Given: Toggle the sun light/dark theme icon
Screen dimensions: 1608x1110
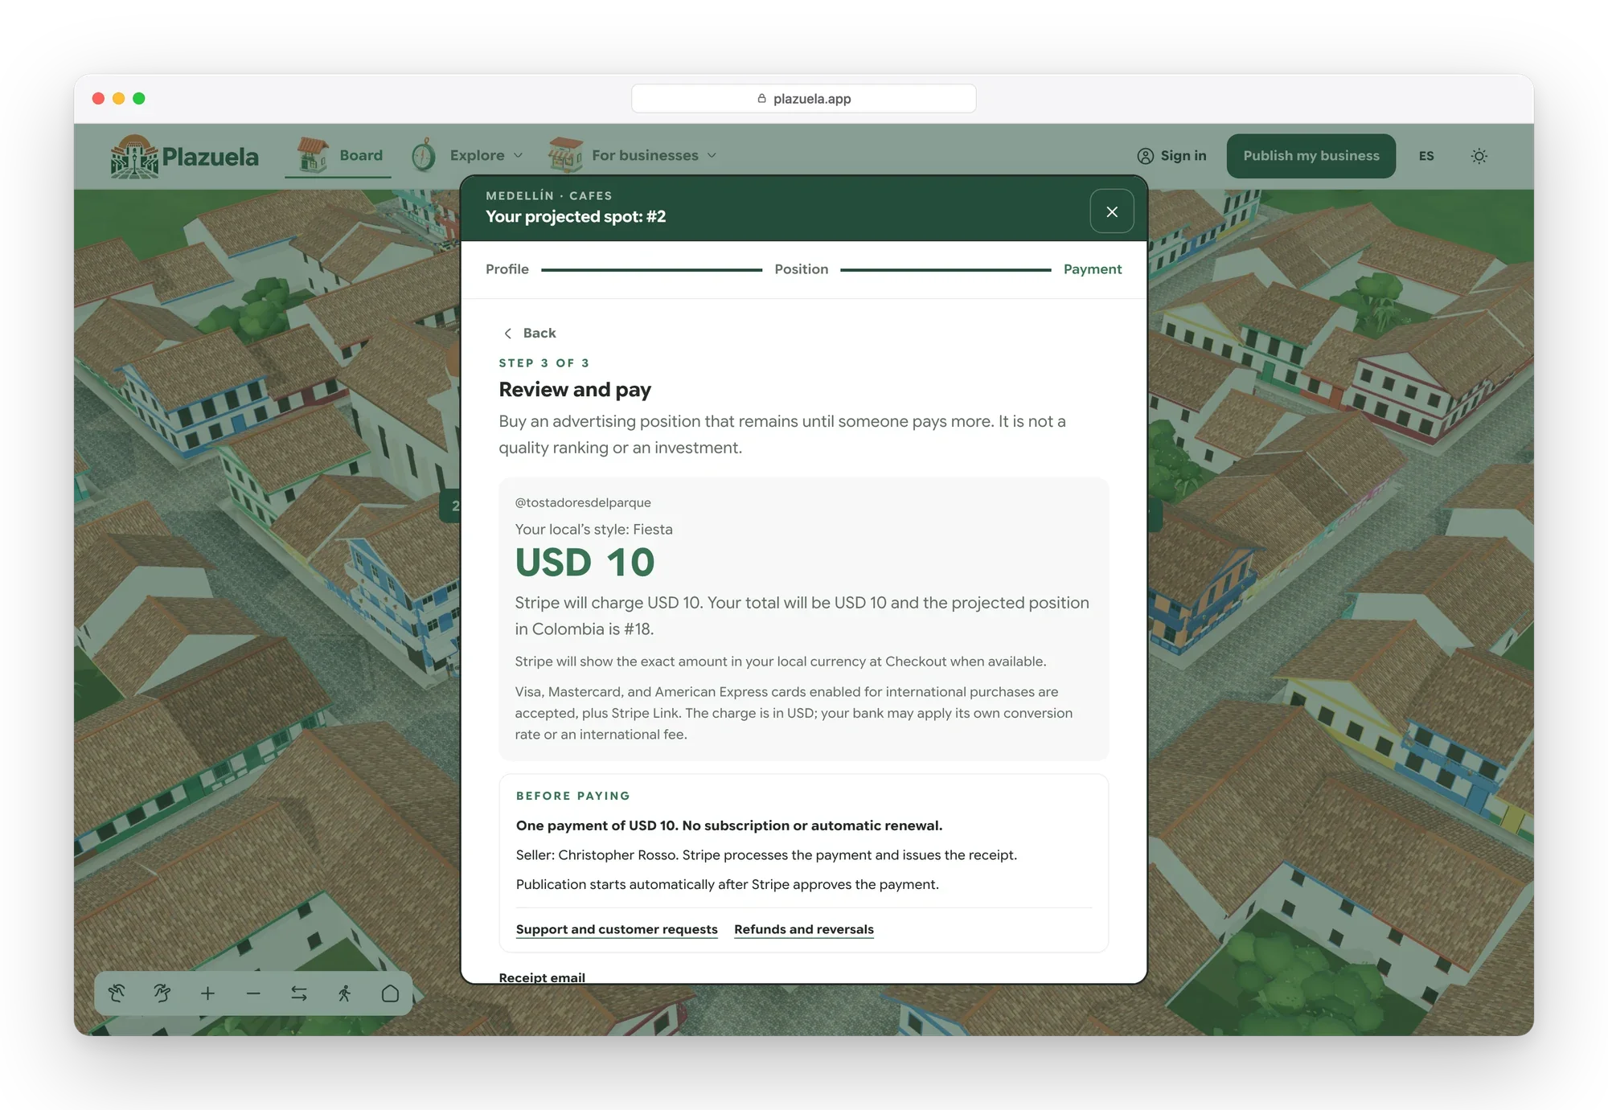Looking at the screenshot, I should pos(1479,156).
